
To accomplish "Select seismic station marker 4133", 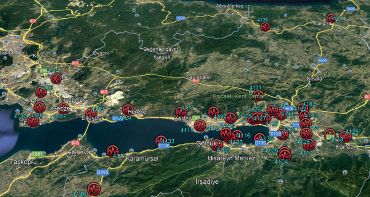I will 161,141.
